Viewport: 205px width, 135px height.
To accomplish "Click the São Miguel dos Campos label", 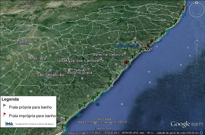I will [77, 60].
